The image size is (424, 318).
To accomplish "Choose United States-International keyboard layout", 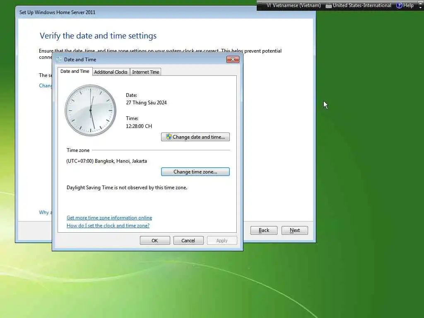I will point(359,5).
